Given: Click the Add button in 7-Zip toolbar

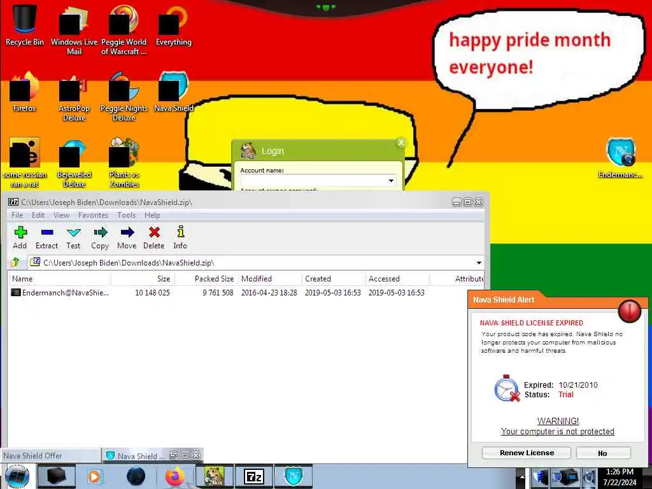Looking at the screenshot, I should point(20,237).
